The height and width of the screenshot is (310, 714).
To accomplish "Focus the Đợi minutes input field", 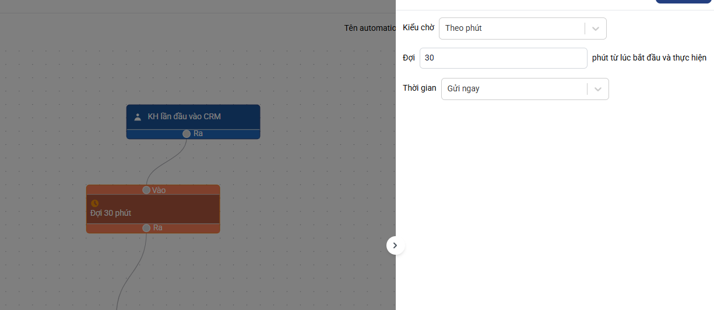I will (x=503, y=58).
